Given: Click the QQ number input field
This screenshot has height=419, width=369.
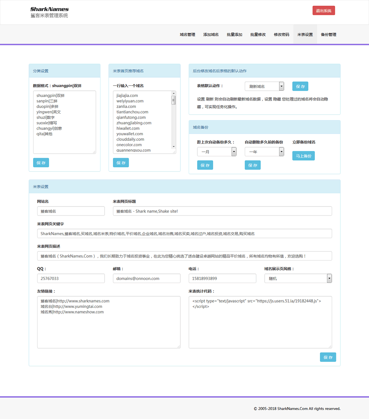Looking at the screenshot, I should point(71,278).
